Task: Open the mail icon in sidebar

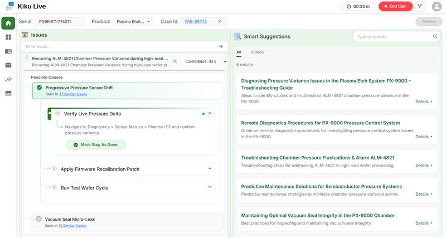Action: [x=8, y=65]
